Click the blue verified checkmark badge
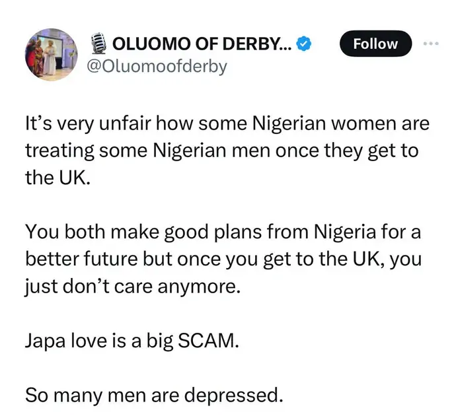The image size is (456, 416). point(304,44)
